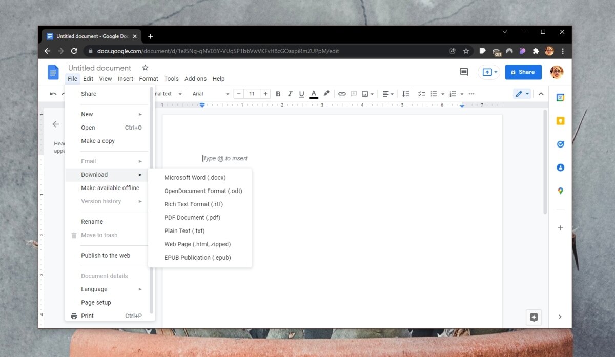Toggle the checklist icon
615x357 pixels.
coord(422,94)
